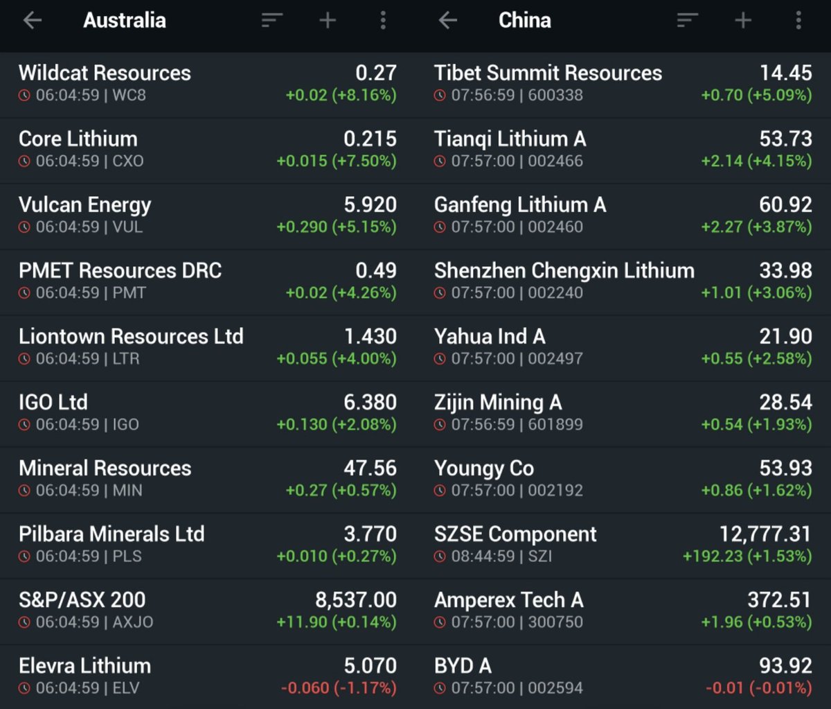831x709 pixels.
Task: Tap Youngy Co change +0.86 (+1.62%)
Action: click(x=757, y=491)
